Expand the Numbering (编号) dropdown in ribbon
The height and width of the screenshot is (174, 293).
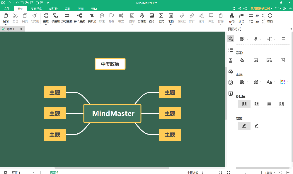click(241, 25)
